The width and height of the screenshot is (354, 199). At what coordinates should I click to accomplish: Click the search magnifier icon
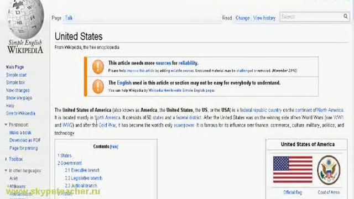pyautogui.click(x=345, y=16)
